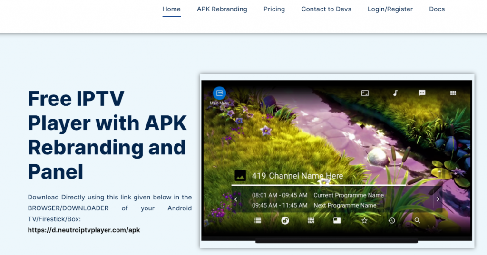
Task: Click the favorites star icon
Action: point(364,220)
